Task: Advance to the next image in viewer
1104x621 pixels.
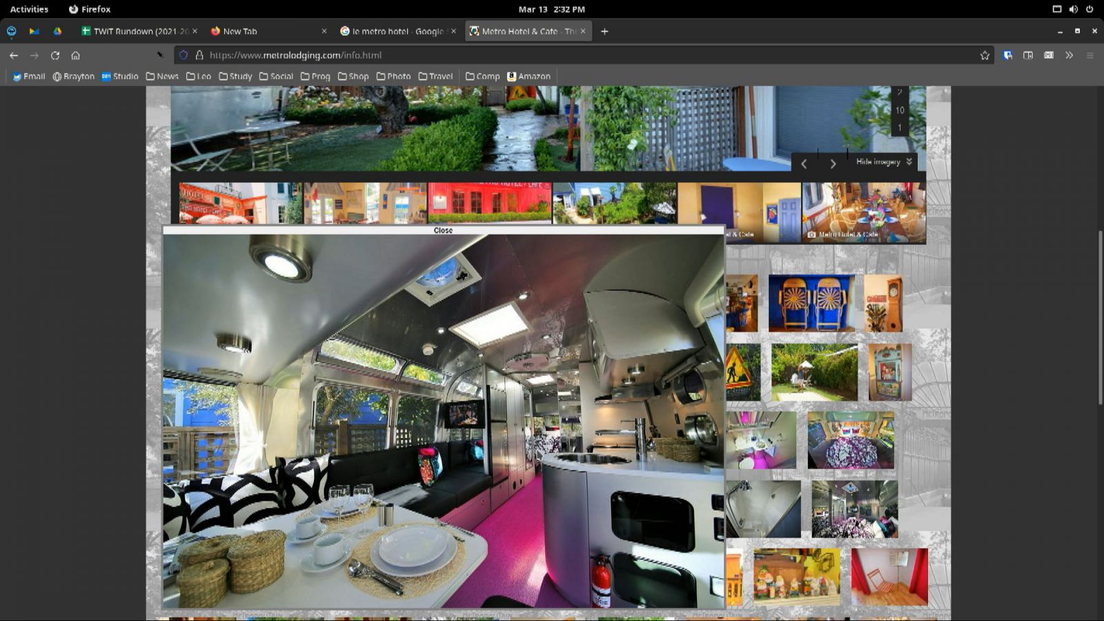Action: (x=833, y=164)
